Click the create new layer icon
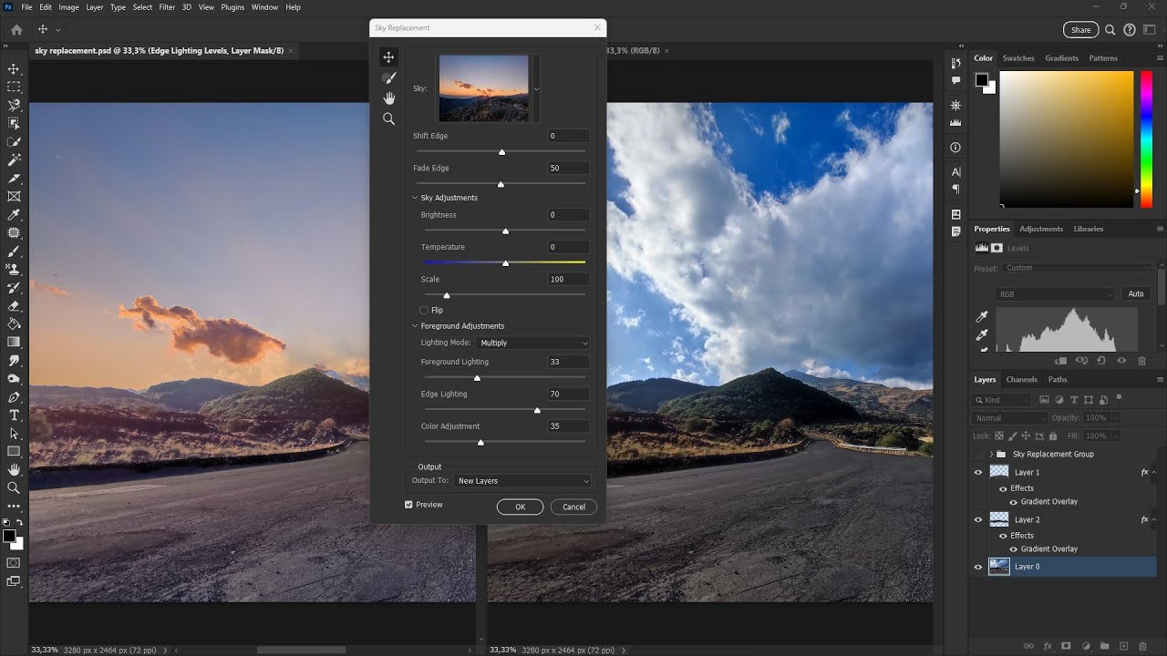Screen dimensions: 1167x656 1123,646
